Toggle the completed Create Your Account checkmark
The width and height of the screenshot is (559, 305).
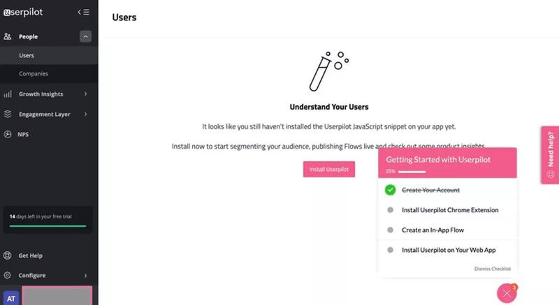[x=390, y=190]
